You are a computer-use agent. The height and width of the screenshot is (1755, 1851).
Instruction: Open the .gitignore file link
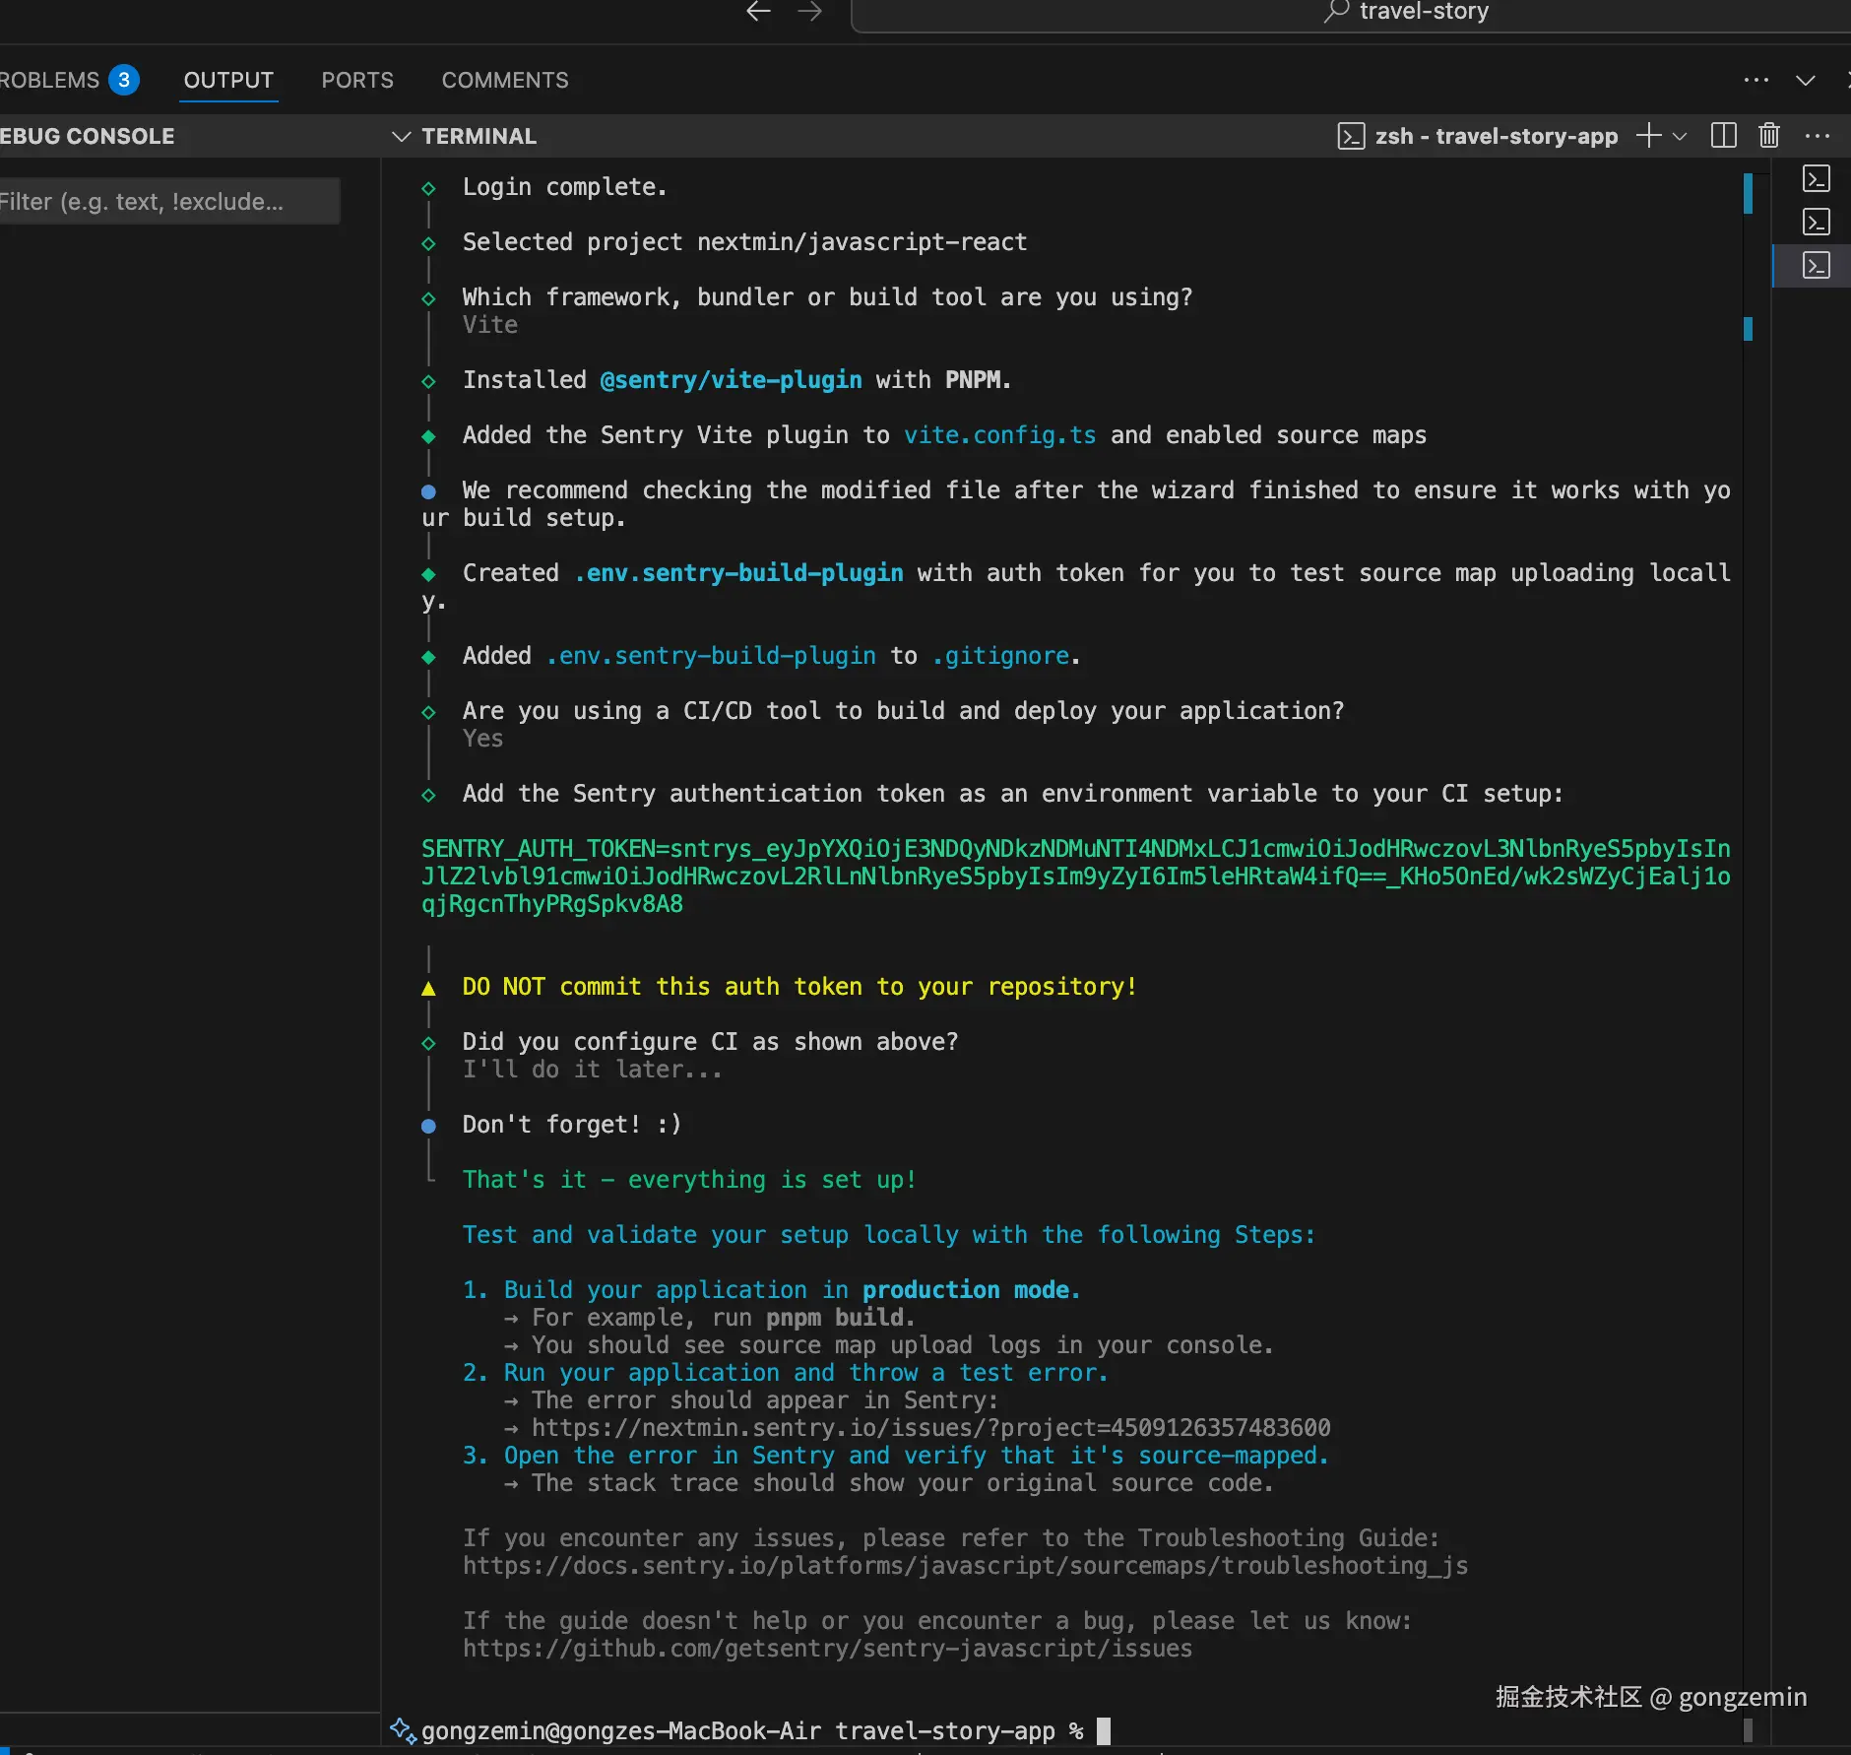[x=1000, y=656]
